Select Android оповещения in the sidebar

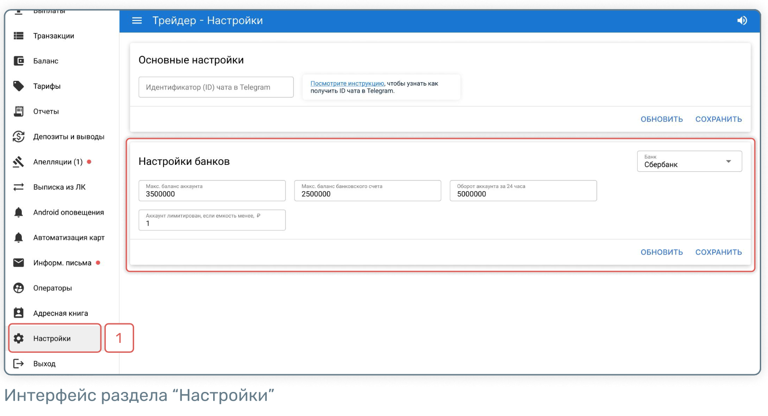(x=68, y=212)
